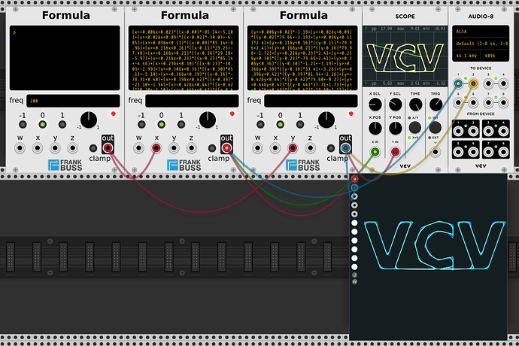Click the empty freq field on rightmost Formula module
519x346 pixels.
(x=311, y=101)
